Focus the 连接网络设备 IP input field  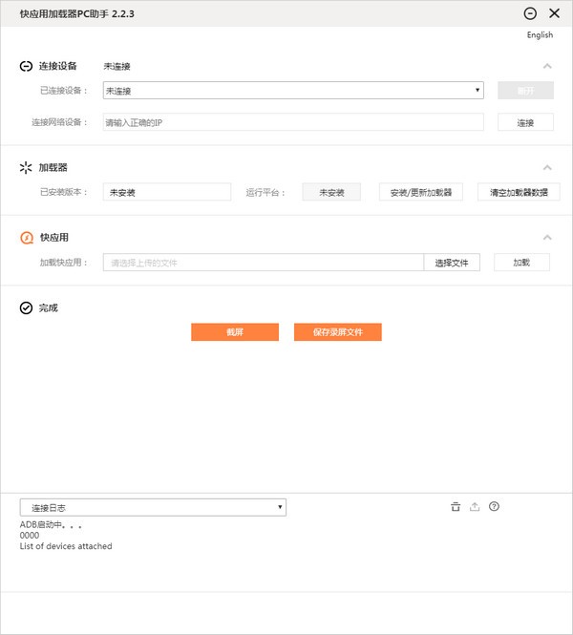tap(292, 122)
